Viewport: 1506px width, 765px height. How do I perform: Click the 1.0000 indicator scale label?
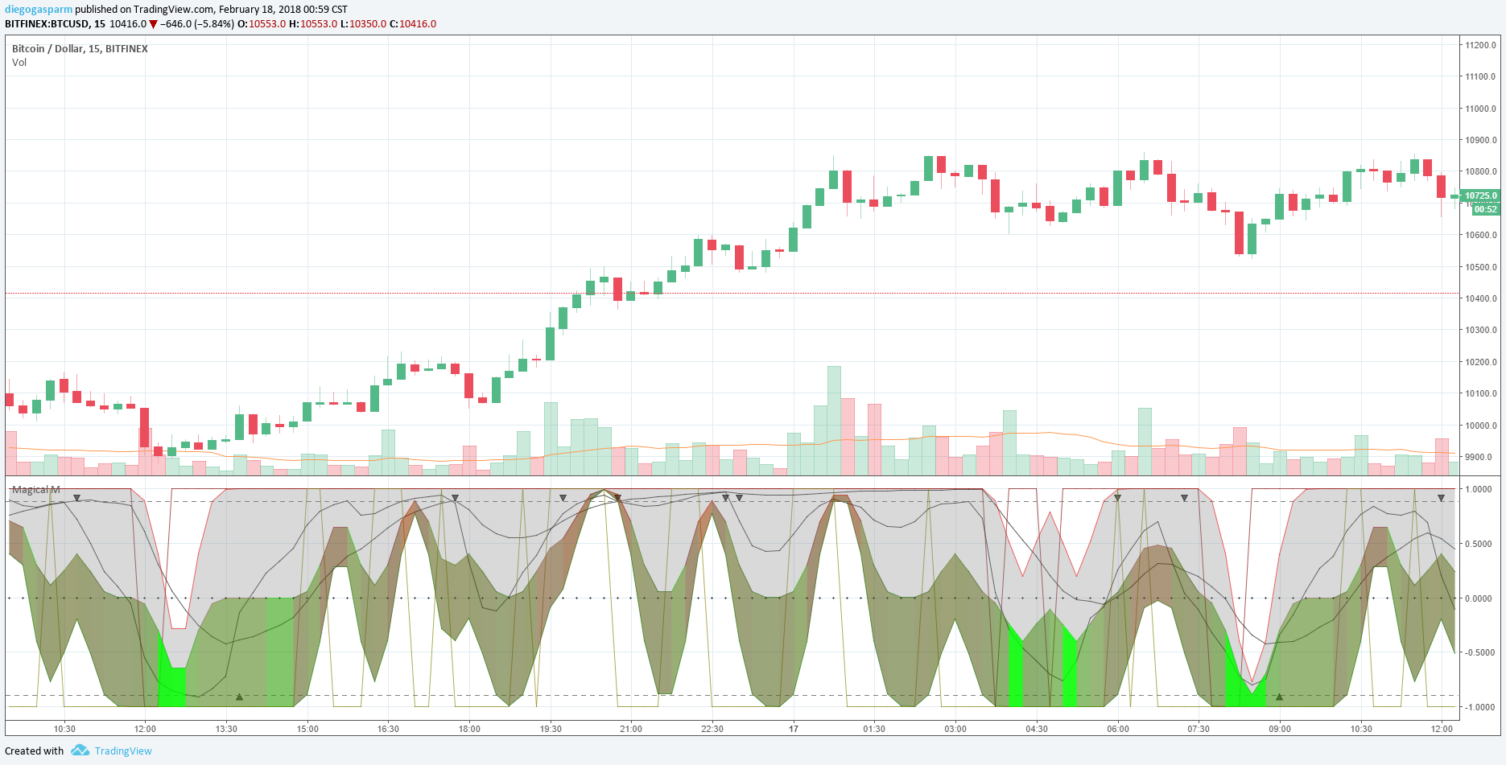pos(1479,489)
